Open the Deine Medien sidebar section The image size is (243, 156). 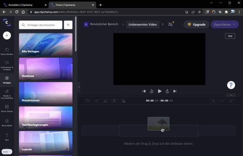(7, 52)
